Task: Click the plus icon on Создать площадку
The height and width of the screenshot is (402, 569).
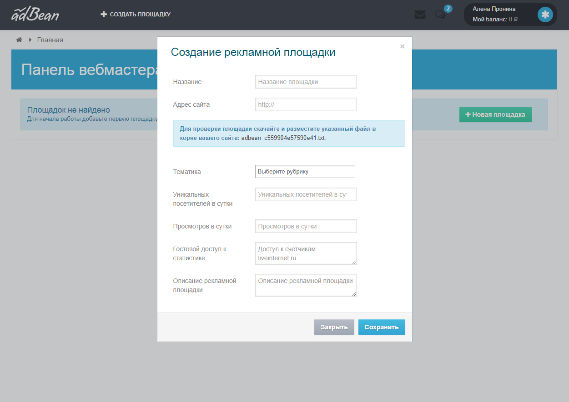Action: tap(103, 14)
